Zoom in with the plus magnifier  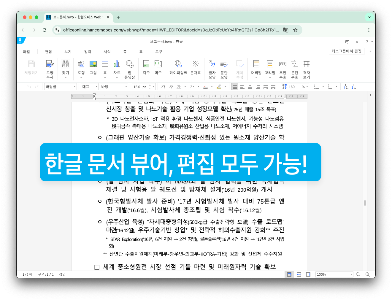[368, 274]
